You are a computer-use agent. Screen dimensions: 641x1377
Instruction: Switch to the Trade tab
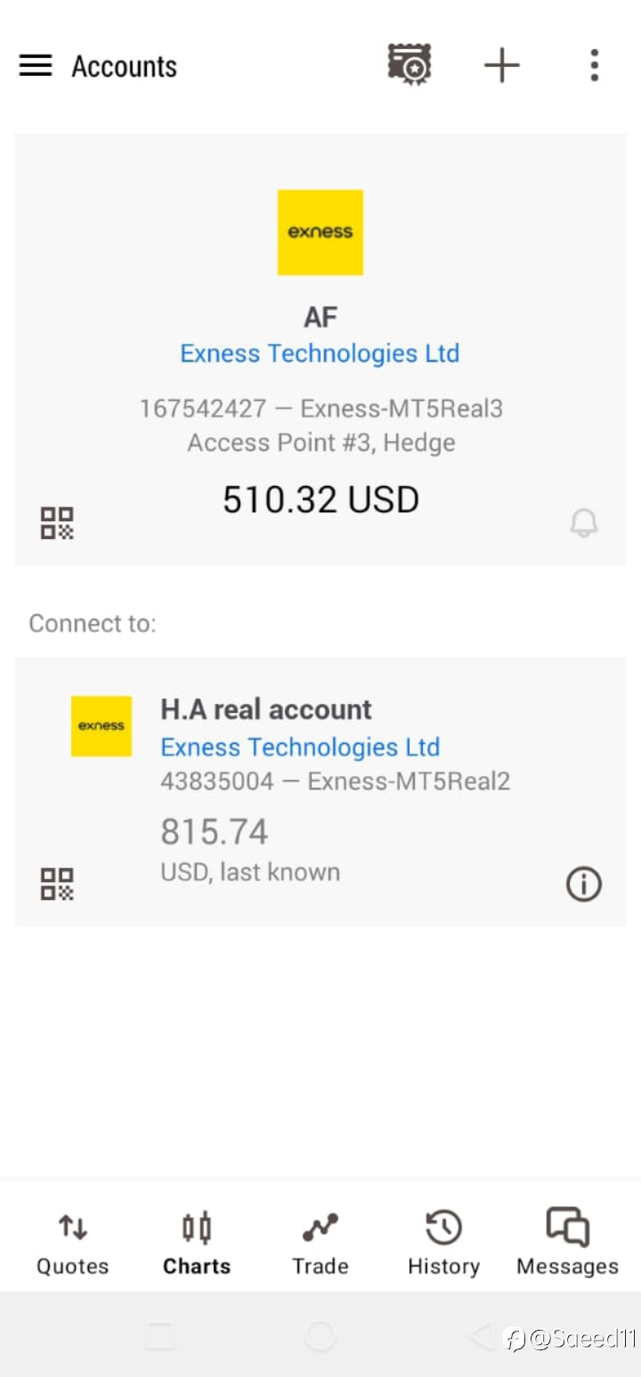point(320,1244)
